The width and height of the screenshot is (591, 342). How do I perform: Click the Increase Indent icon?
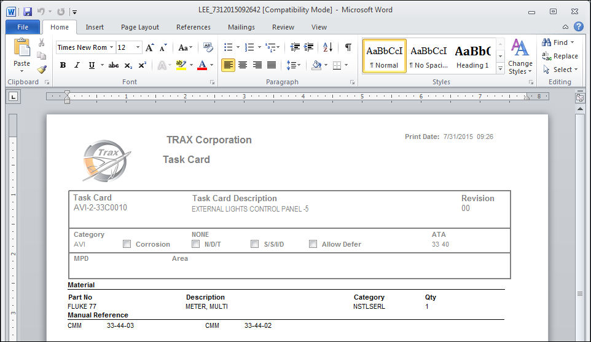308,47
